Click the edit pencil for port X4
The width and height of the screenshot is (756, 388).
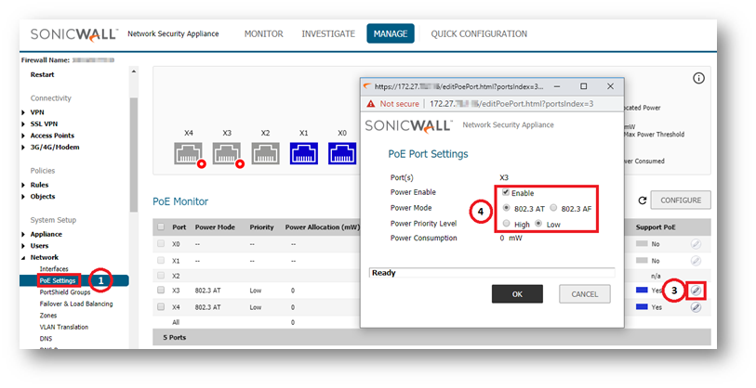pyautogui.click(x=696, y=306)
